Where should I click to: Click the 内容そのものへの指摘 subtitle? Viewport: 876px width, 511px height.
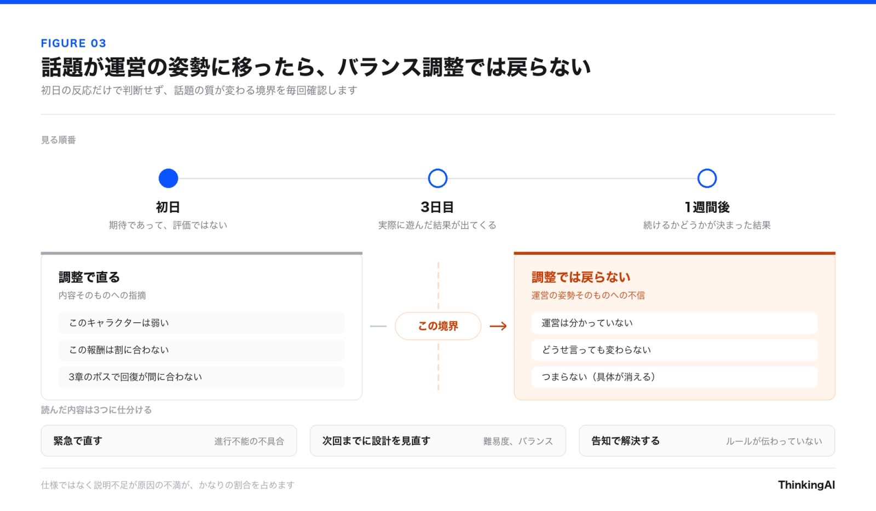[102, 295]
